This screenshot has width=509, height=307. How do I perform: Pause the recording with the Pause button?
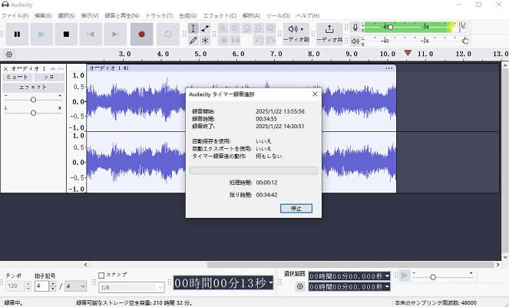click(x=17, y=34)
